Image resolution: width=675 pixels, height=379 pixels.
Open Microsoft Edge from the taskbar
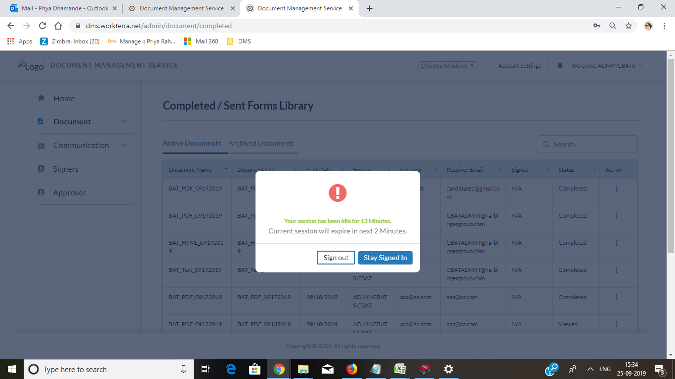click(x=231, y=369)
